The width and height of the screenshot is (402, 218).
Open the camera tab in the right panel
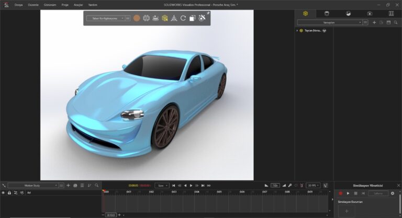370,13
